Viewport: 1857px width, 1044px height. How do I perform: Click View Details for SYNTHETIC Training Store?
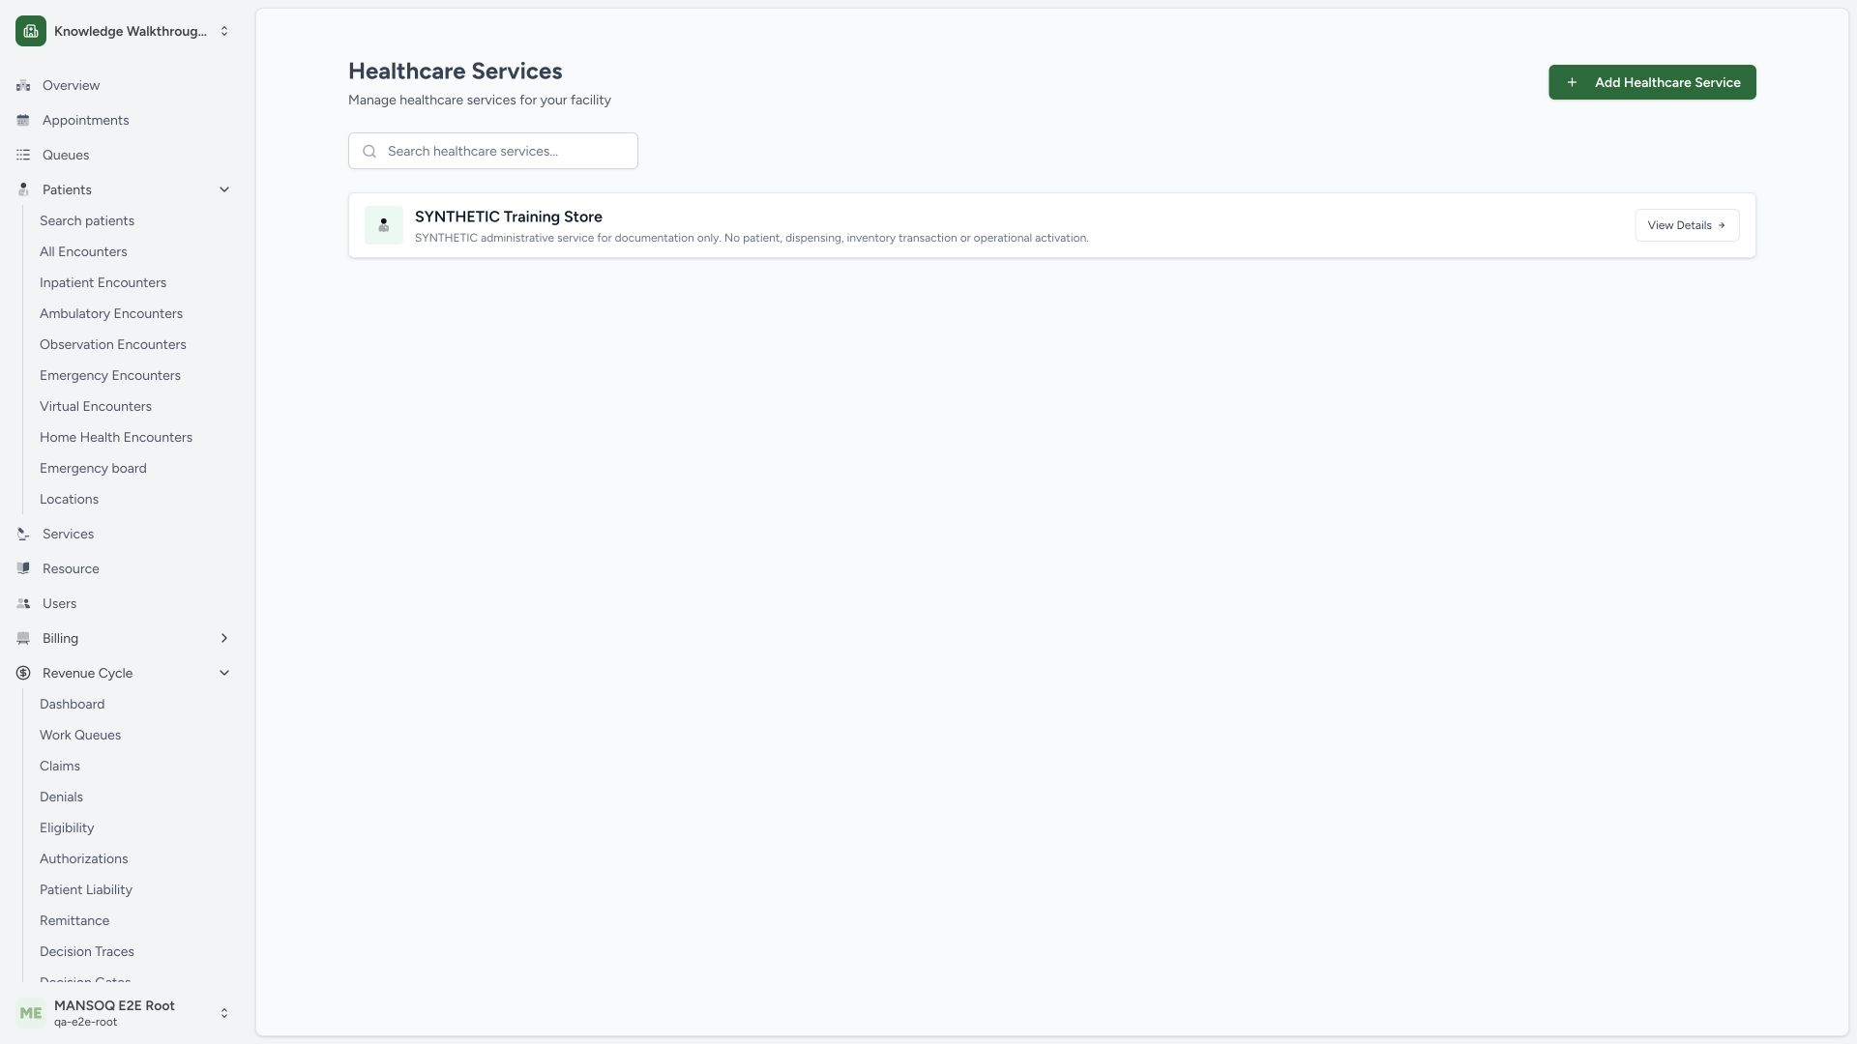coord(1687,225)
